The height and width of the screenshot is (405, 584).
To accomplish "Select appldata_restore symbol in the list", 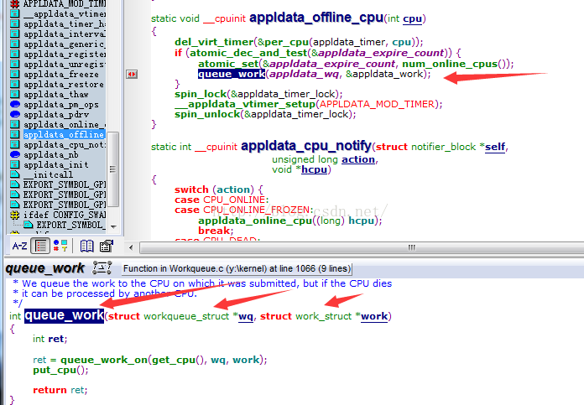I will tap(64, 84).
